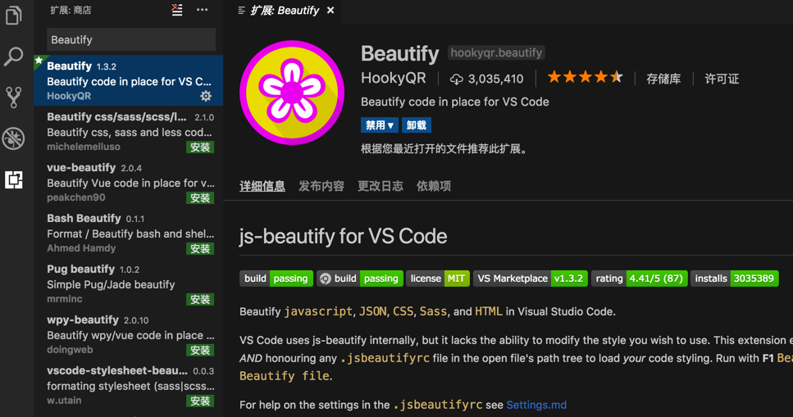
Task: Click the Beautify extension title heading
Action: (x=399, y=53)
